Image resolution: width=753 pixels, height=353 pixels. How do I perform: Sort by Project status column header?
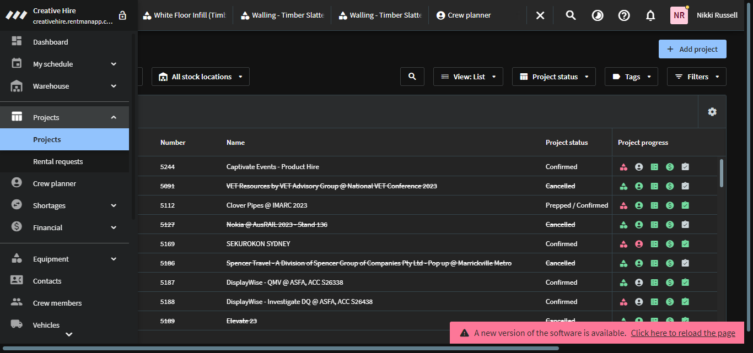pos(567,143)
